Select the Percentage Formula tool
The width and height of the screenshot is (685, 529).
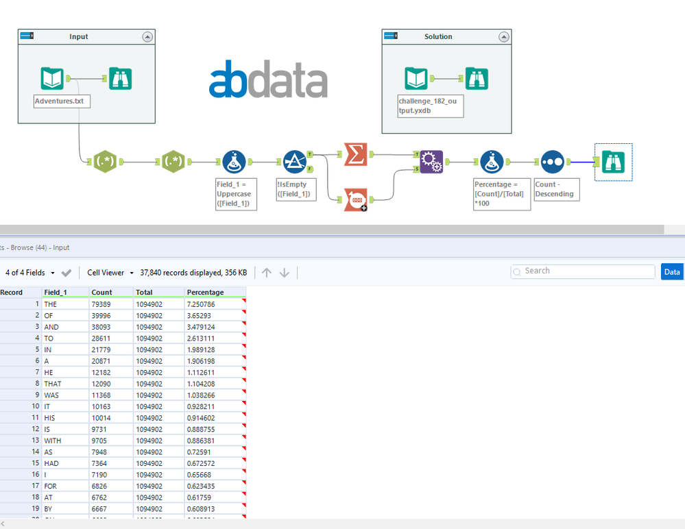point(492,162)
